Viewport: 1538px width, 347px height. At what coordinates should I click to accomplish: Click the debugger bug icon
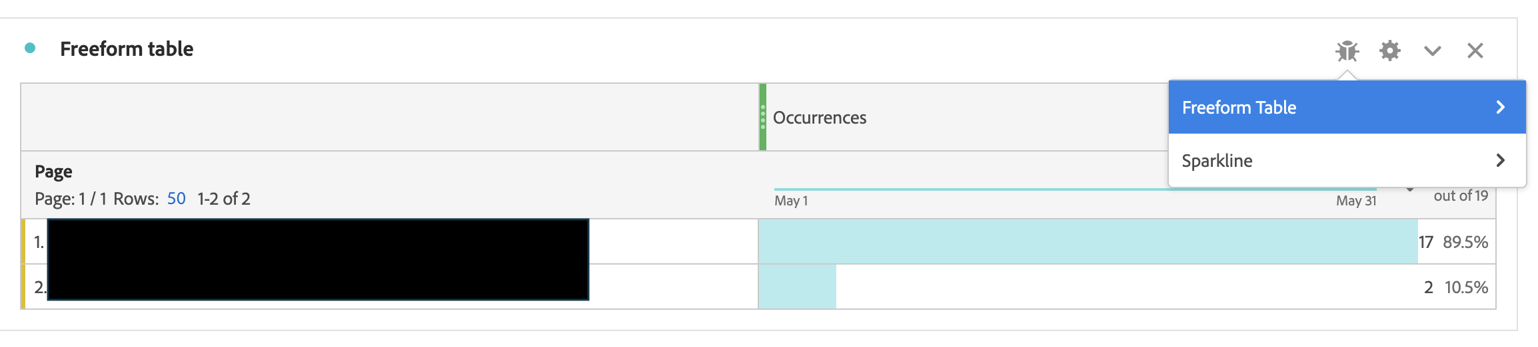point(1347,51)
